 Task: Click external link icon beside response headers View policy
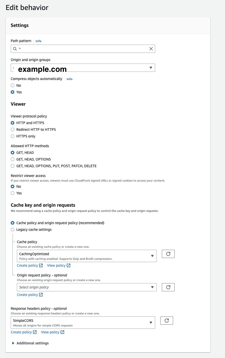pyautogui.click(x=62, y=332)
